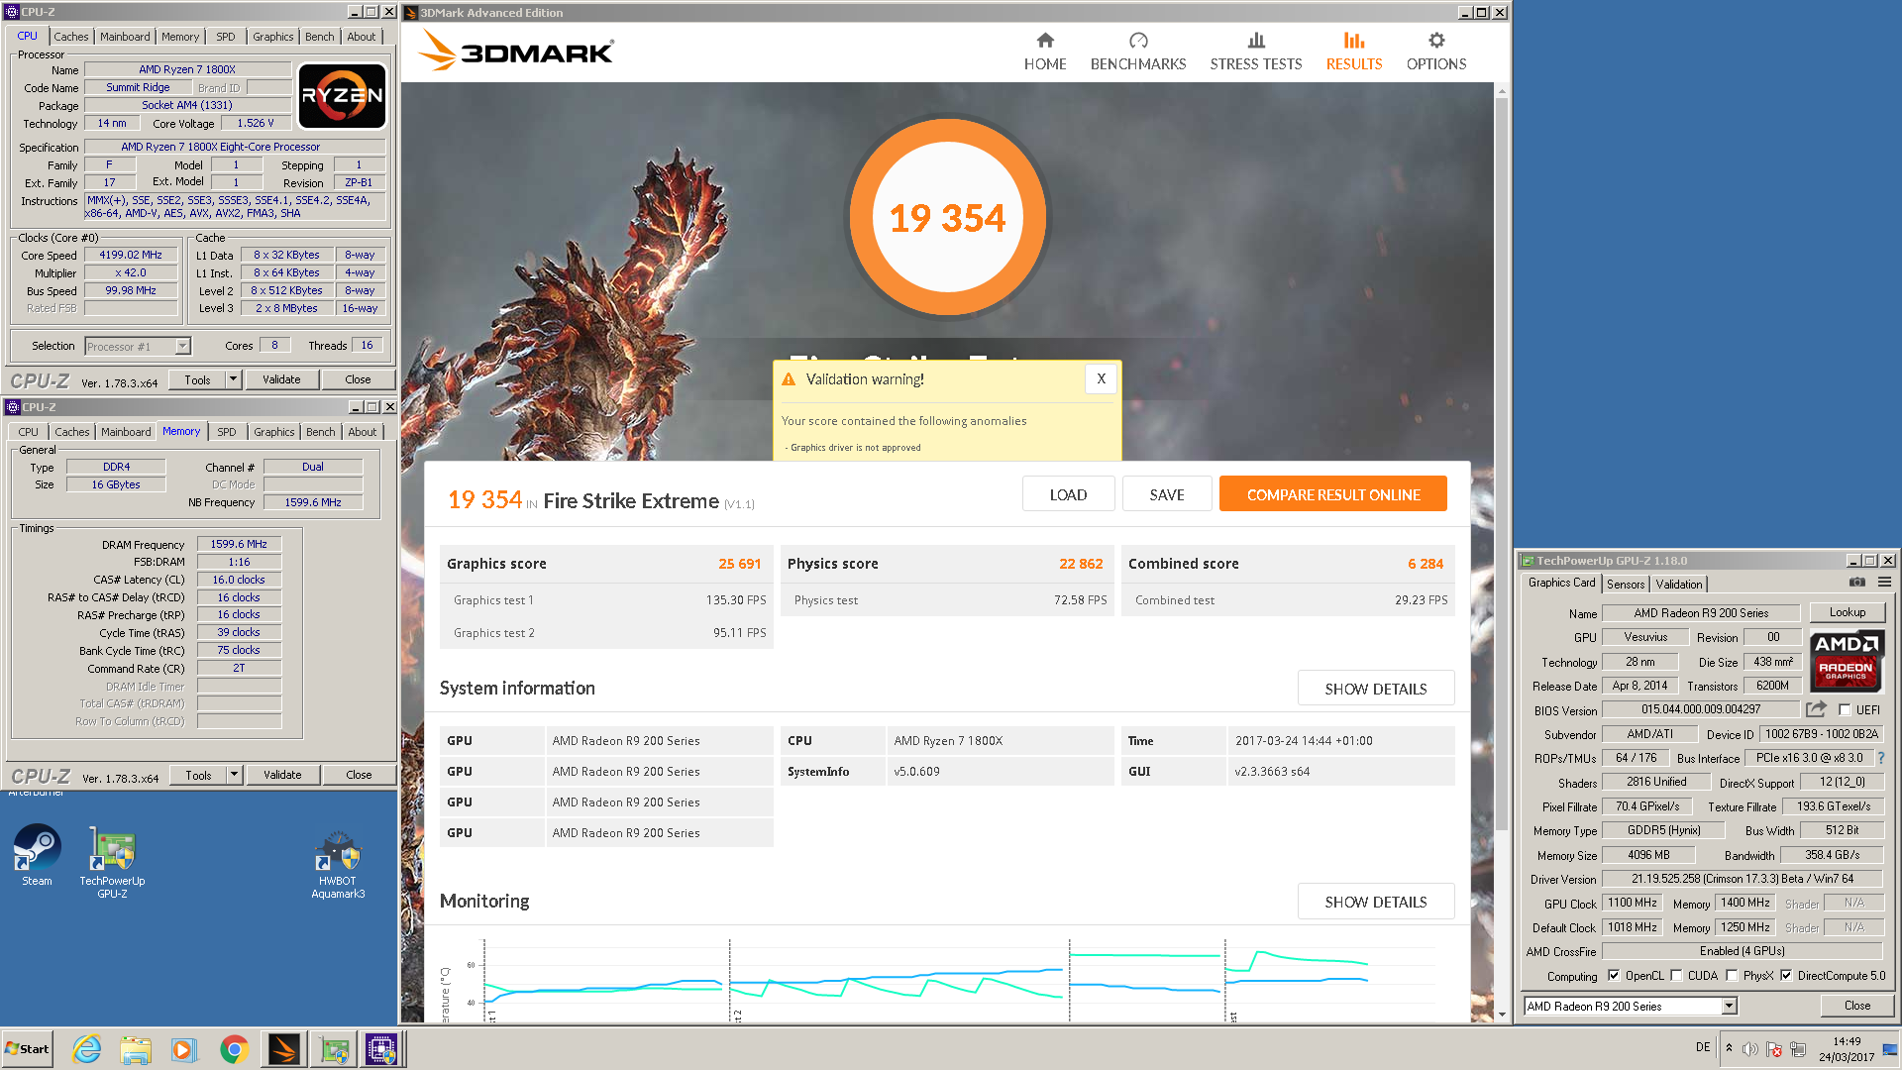Switch to Graphics tab in lower CPU-Z
The height and width of the screenshot is (1070, 1902).
[x=273, y=432]
